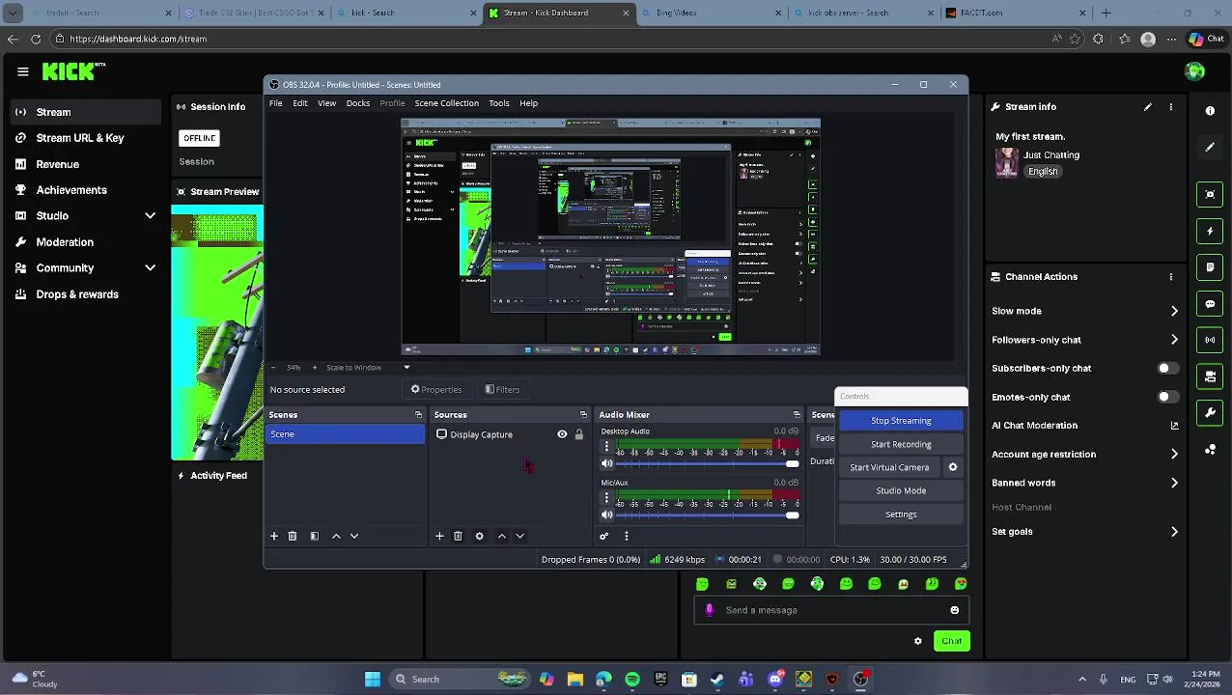Click the microphone icon in message box
1232x695 pixels.
[x=710, y=610]
